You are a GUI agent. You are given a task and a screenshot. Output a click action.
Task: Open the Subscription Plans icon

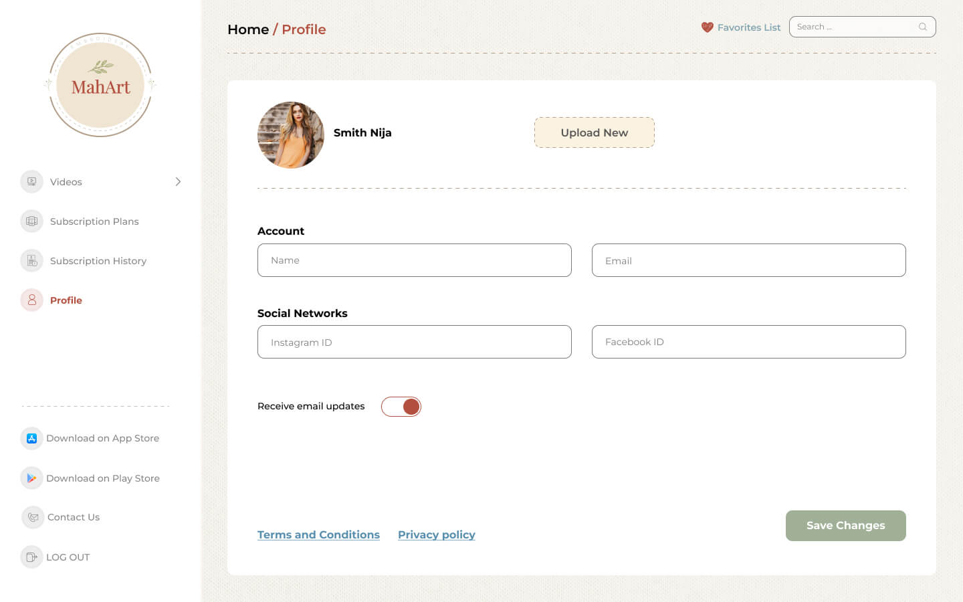[x=31, y=221]
